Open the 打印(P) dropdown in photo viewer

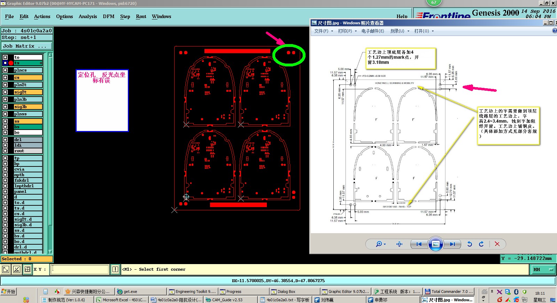[347, 31]
